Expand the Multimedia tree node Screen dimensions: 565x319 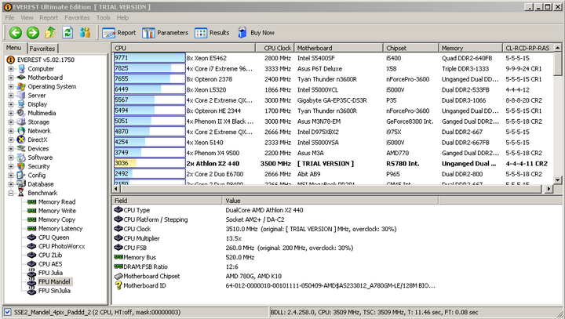tap(11, 113)
